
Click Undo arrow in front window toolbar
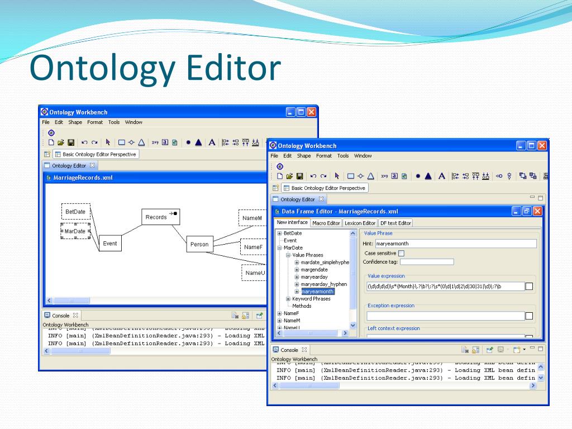click(313, 176)
